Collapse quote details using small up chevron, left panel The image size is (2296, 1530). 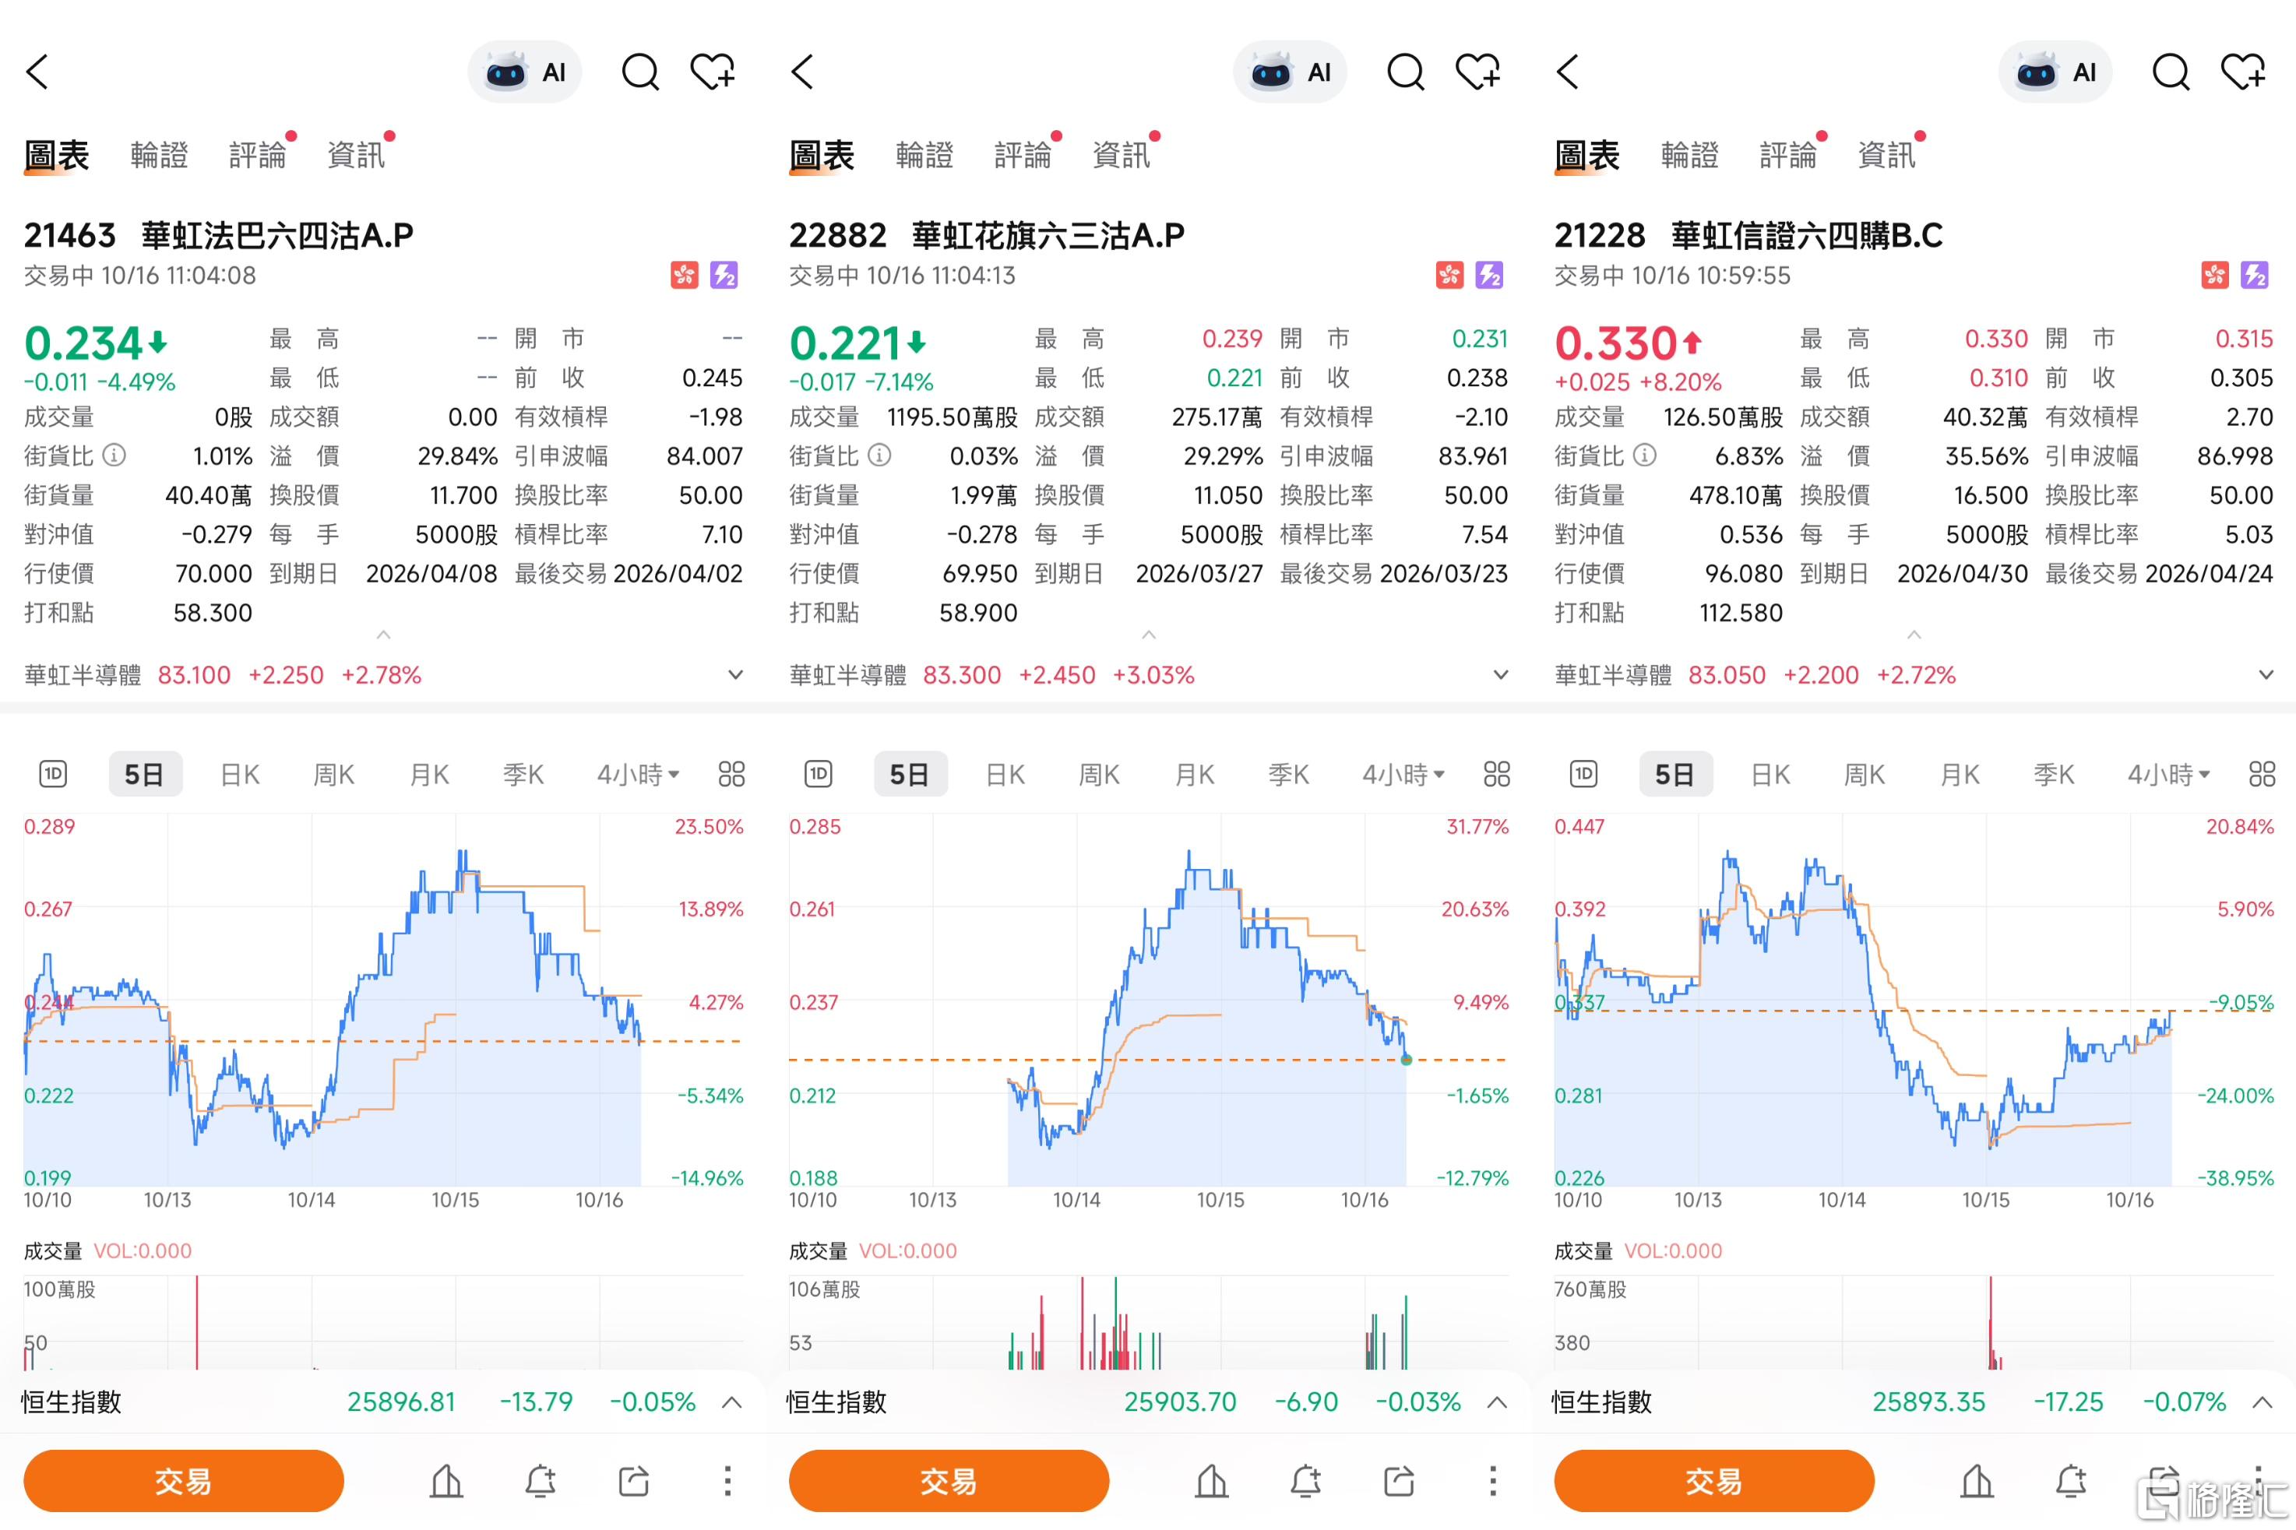coord(383,635)
